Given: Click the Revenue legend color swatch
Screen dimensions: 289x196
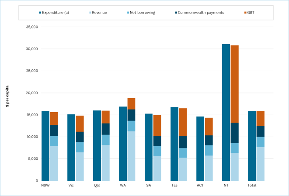Looking at the screenshot, I should pos(90,13).
